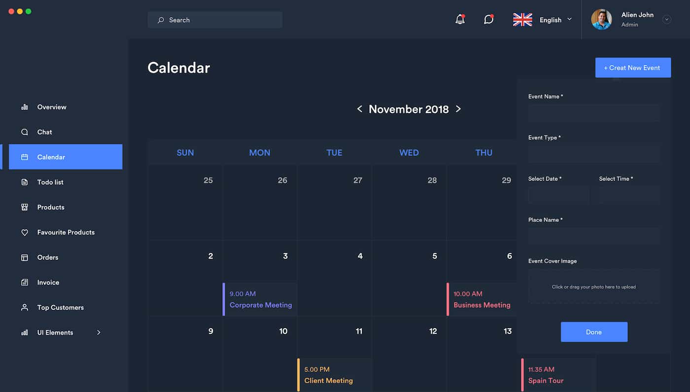The image size is (690, 392).
Task: Click the Overview bar chart icon
Action: (x=25, y=107)
